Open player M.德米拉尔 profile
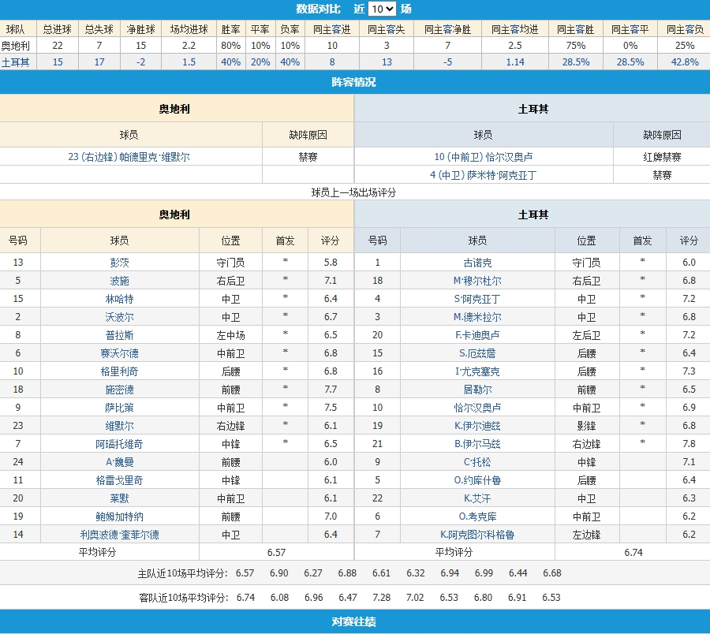 click(477, 317)
